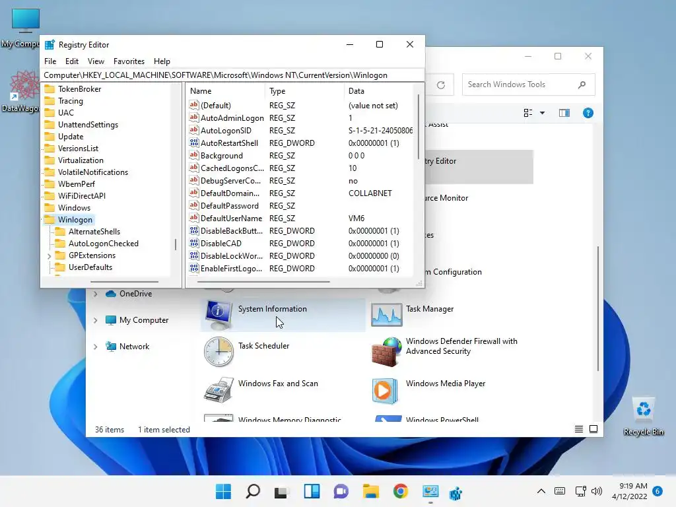The width and height of the screenshot is (676, 507).
Task: Toggle the preview pane button
Action: pos(564,113)
